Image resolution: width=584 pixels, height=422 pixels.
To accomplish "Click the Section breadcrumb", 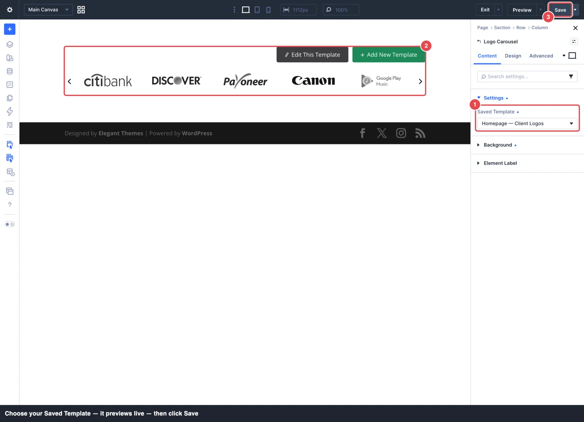I will (502, 28).
